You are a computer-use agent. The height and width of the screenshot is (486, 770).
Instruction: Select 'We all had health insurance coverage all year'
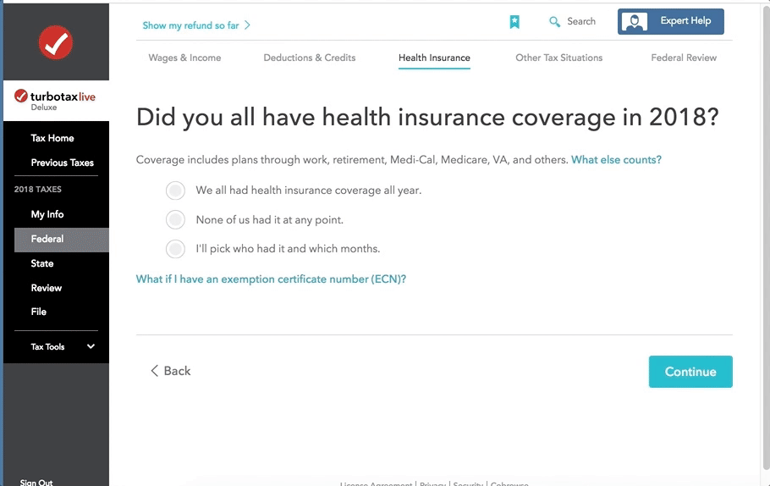tap(175, 191)
